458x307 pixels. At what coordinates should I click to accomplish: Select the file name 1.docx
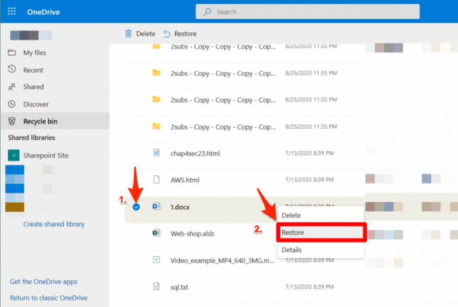click(180, 207)
